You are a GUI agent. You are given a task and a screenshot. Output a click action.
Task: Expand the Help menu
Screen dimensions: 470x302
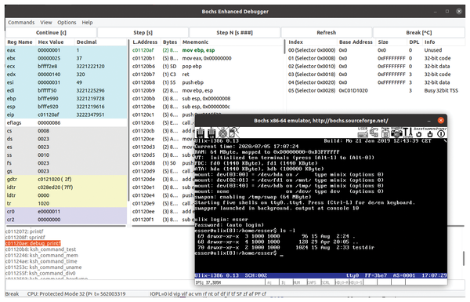(x=87, y=23)
